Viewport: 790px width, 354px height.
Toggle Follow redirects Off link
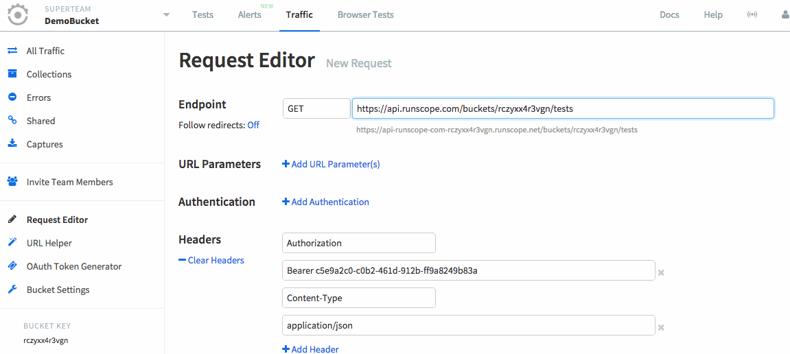coord(253,125)
